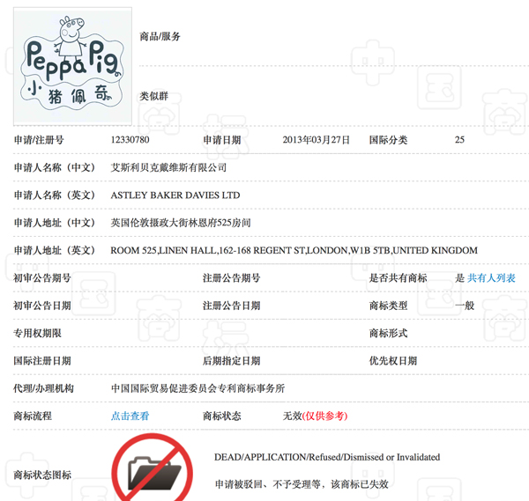
Task: Select agency 中国国际贸易促进委员会专利商标事务所
Action: coord(197,388)
